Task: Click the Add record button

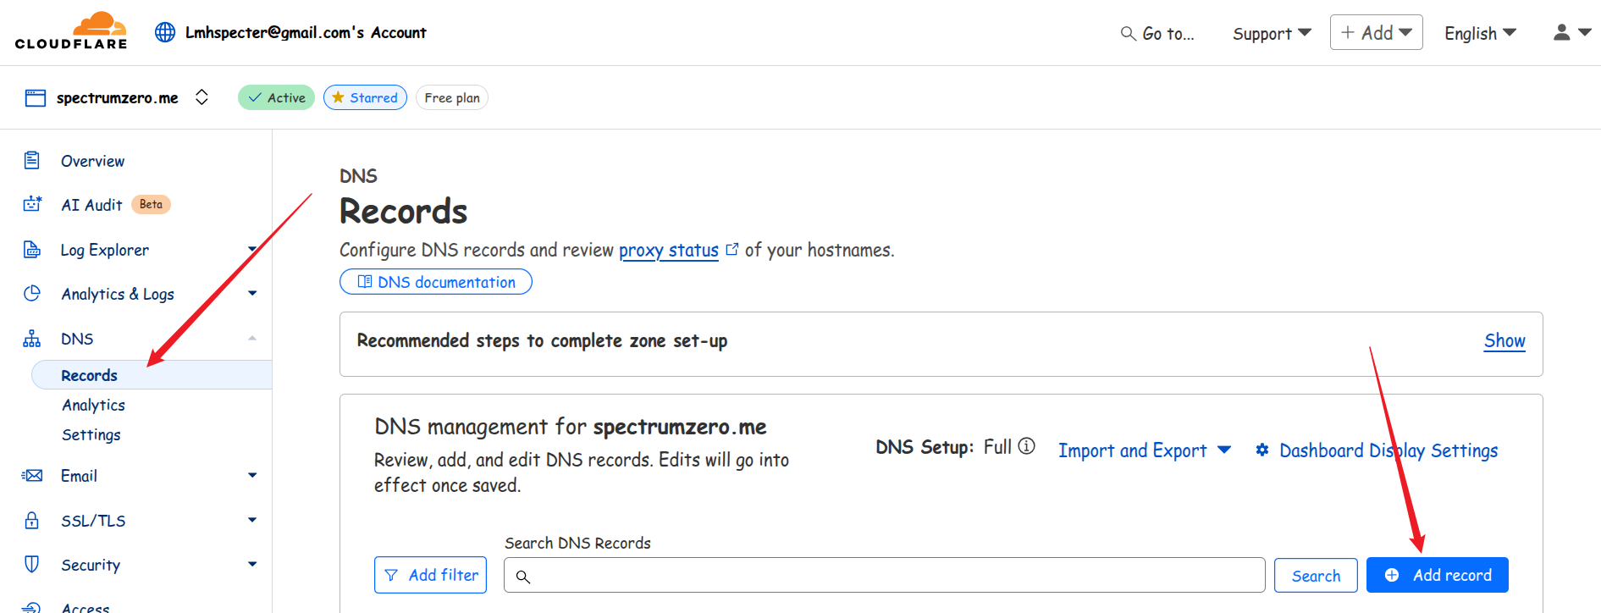Action: (1437, 575)
